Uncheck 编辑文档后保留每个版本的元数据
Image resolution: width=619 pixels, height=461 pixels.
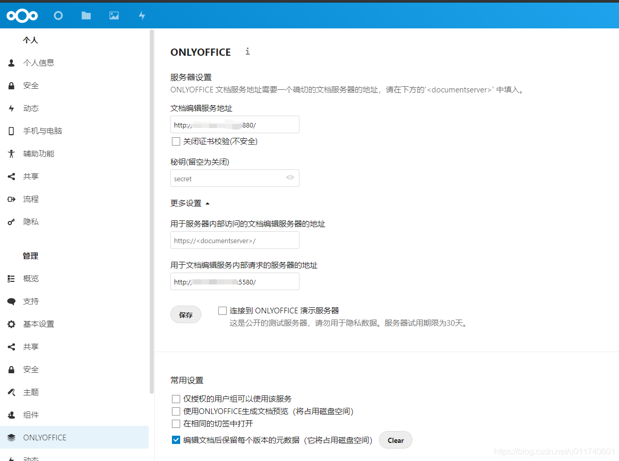point(176,440)
